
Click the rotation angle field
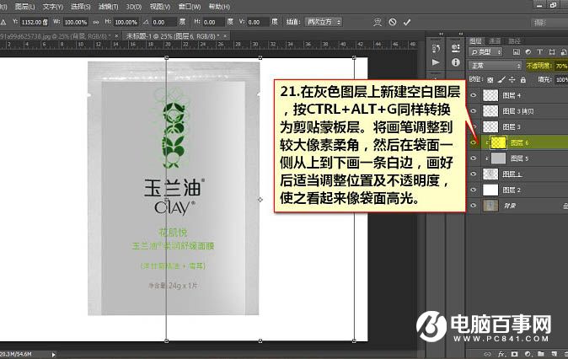pos(163,22)
